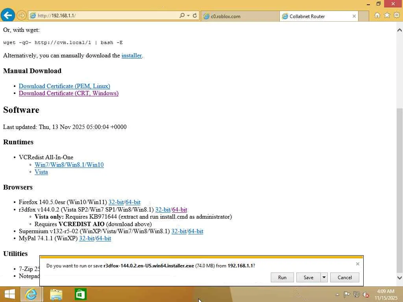Click the page icon beside the address bar URL
This screenshot has width=403, height=302.
click(33, 16)
